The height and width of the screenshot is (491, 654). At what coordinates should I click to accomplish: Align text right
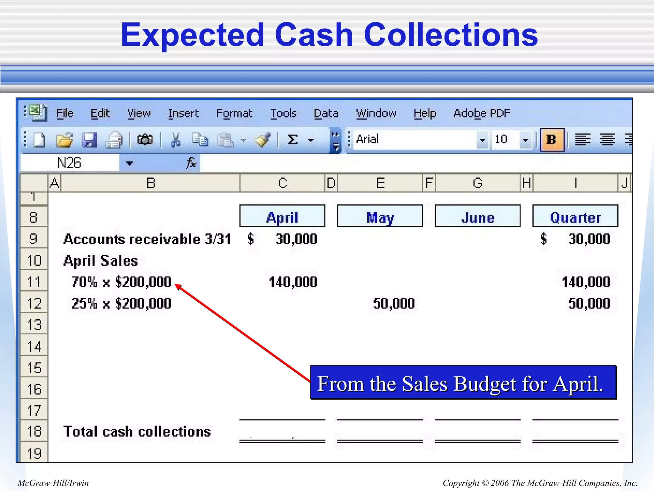click(x=628, y=140)
